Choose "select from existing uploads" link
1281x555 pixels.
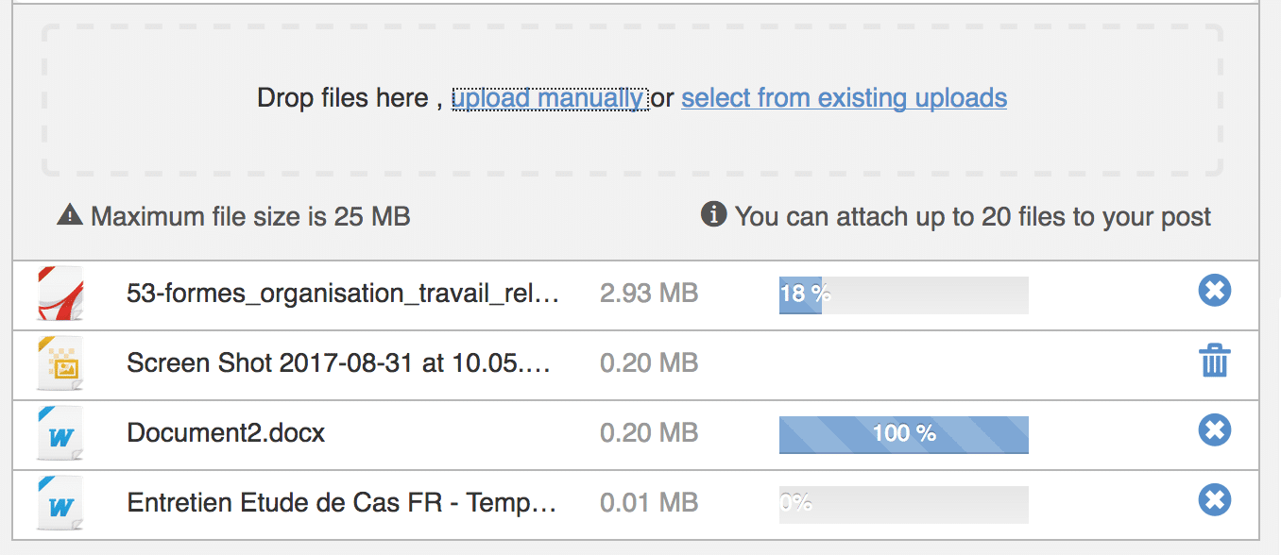tap(844, 98)
